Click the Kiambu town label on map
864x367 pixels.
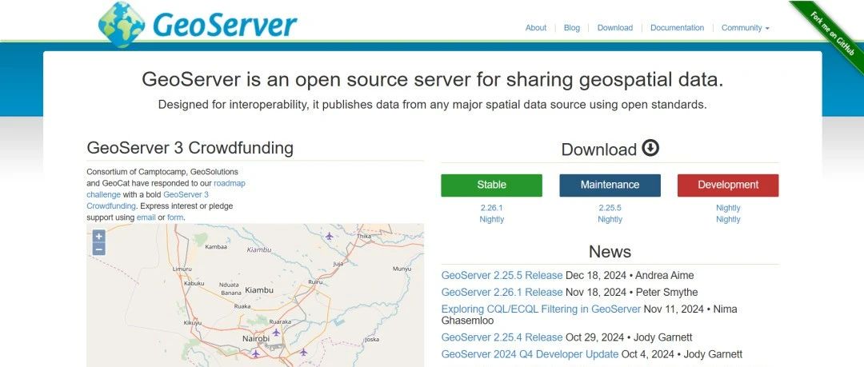coord(259,290)
